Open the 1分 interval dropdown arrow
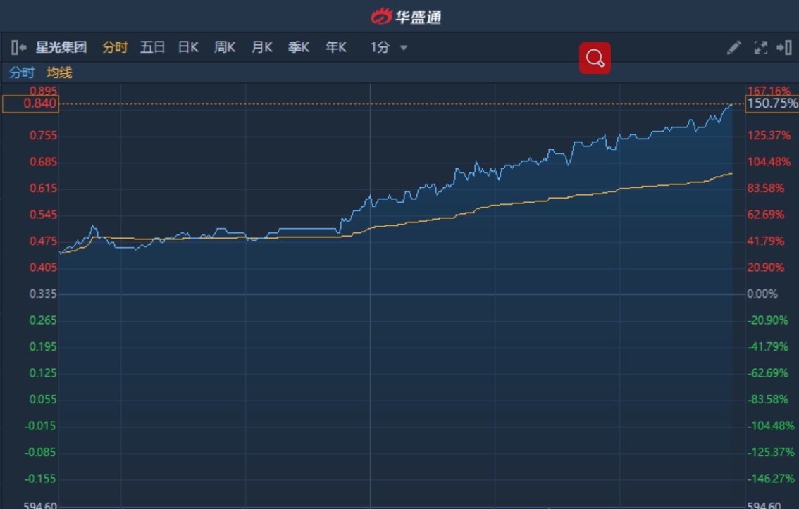This screenshot has height=509, width=799. [x=404, y=48]
